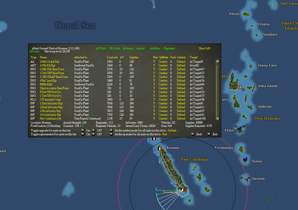
Task: Click the anchor icon above Efate flag
Action: 236,126
